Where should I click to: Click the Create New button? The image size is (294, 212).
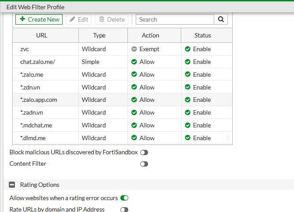click(39, 19)
